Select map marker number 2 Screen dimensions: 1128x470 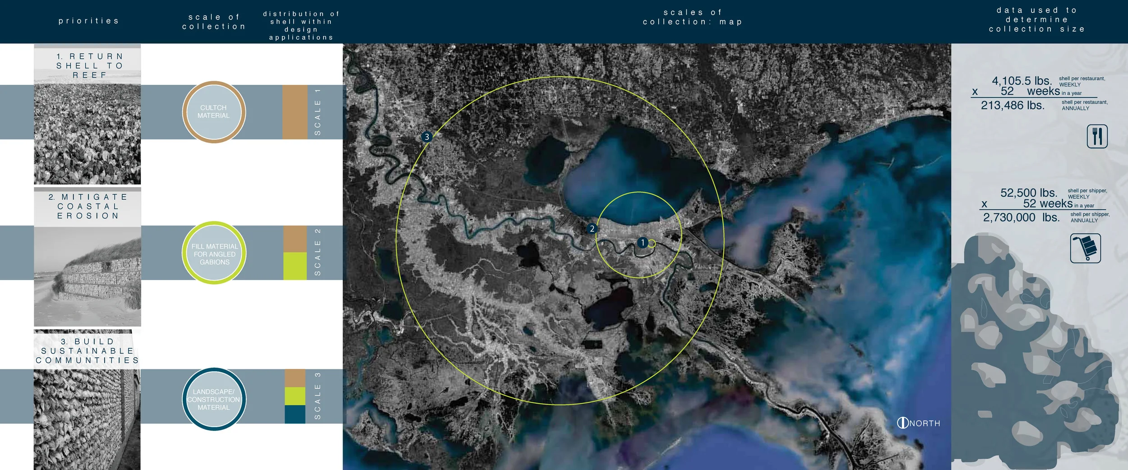tap(592, 229)
